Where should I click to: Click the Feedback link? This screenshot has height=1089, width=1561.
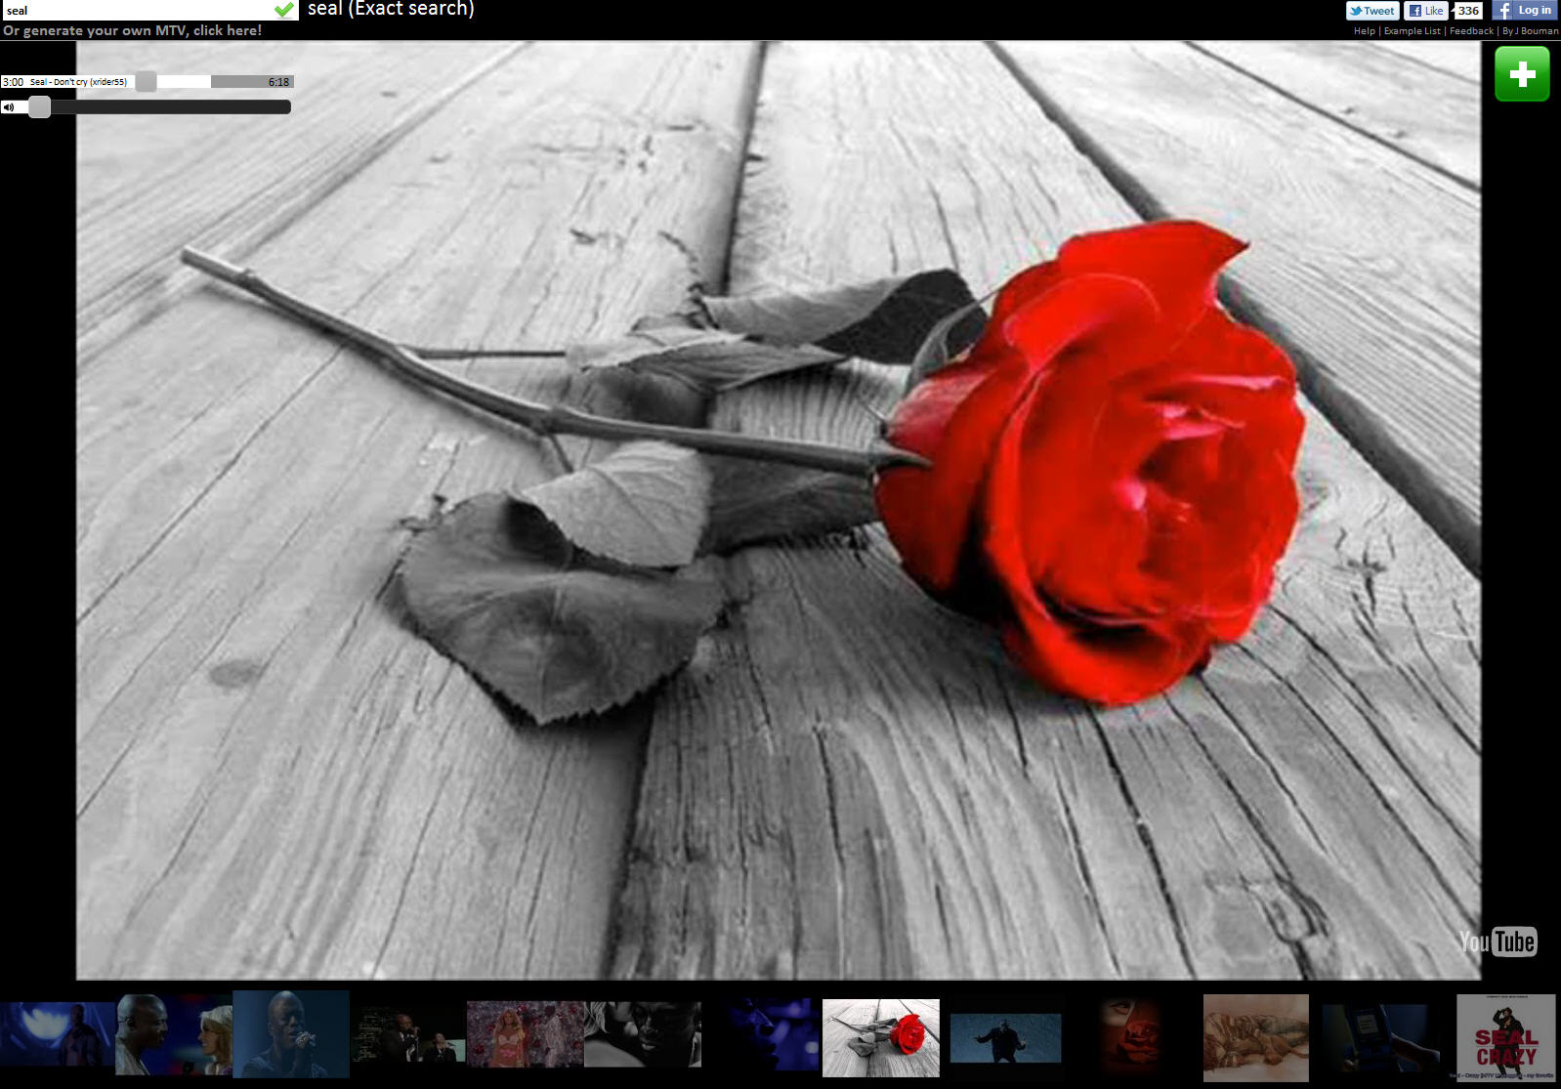click(x=1471, y=31)
